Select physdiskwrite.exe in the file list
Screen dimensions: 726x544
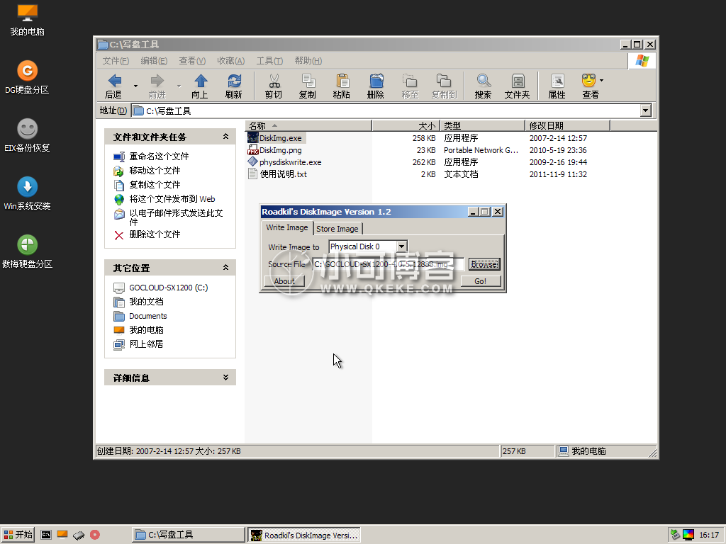(290, 162)
